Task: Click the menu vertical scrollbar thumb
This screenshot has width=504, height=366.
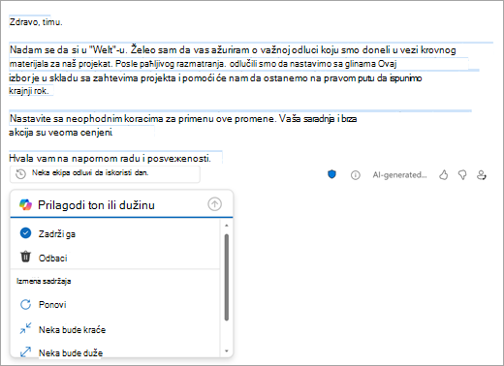Action: point(227,277)
